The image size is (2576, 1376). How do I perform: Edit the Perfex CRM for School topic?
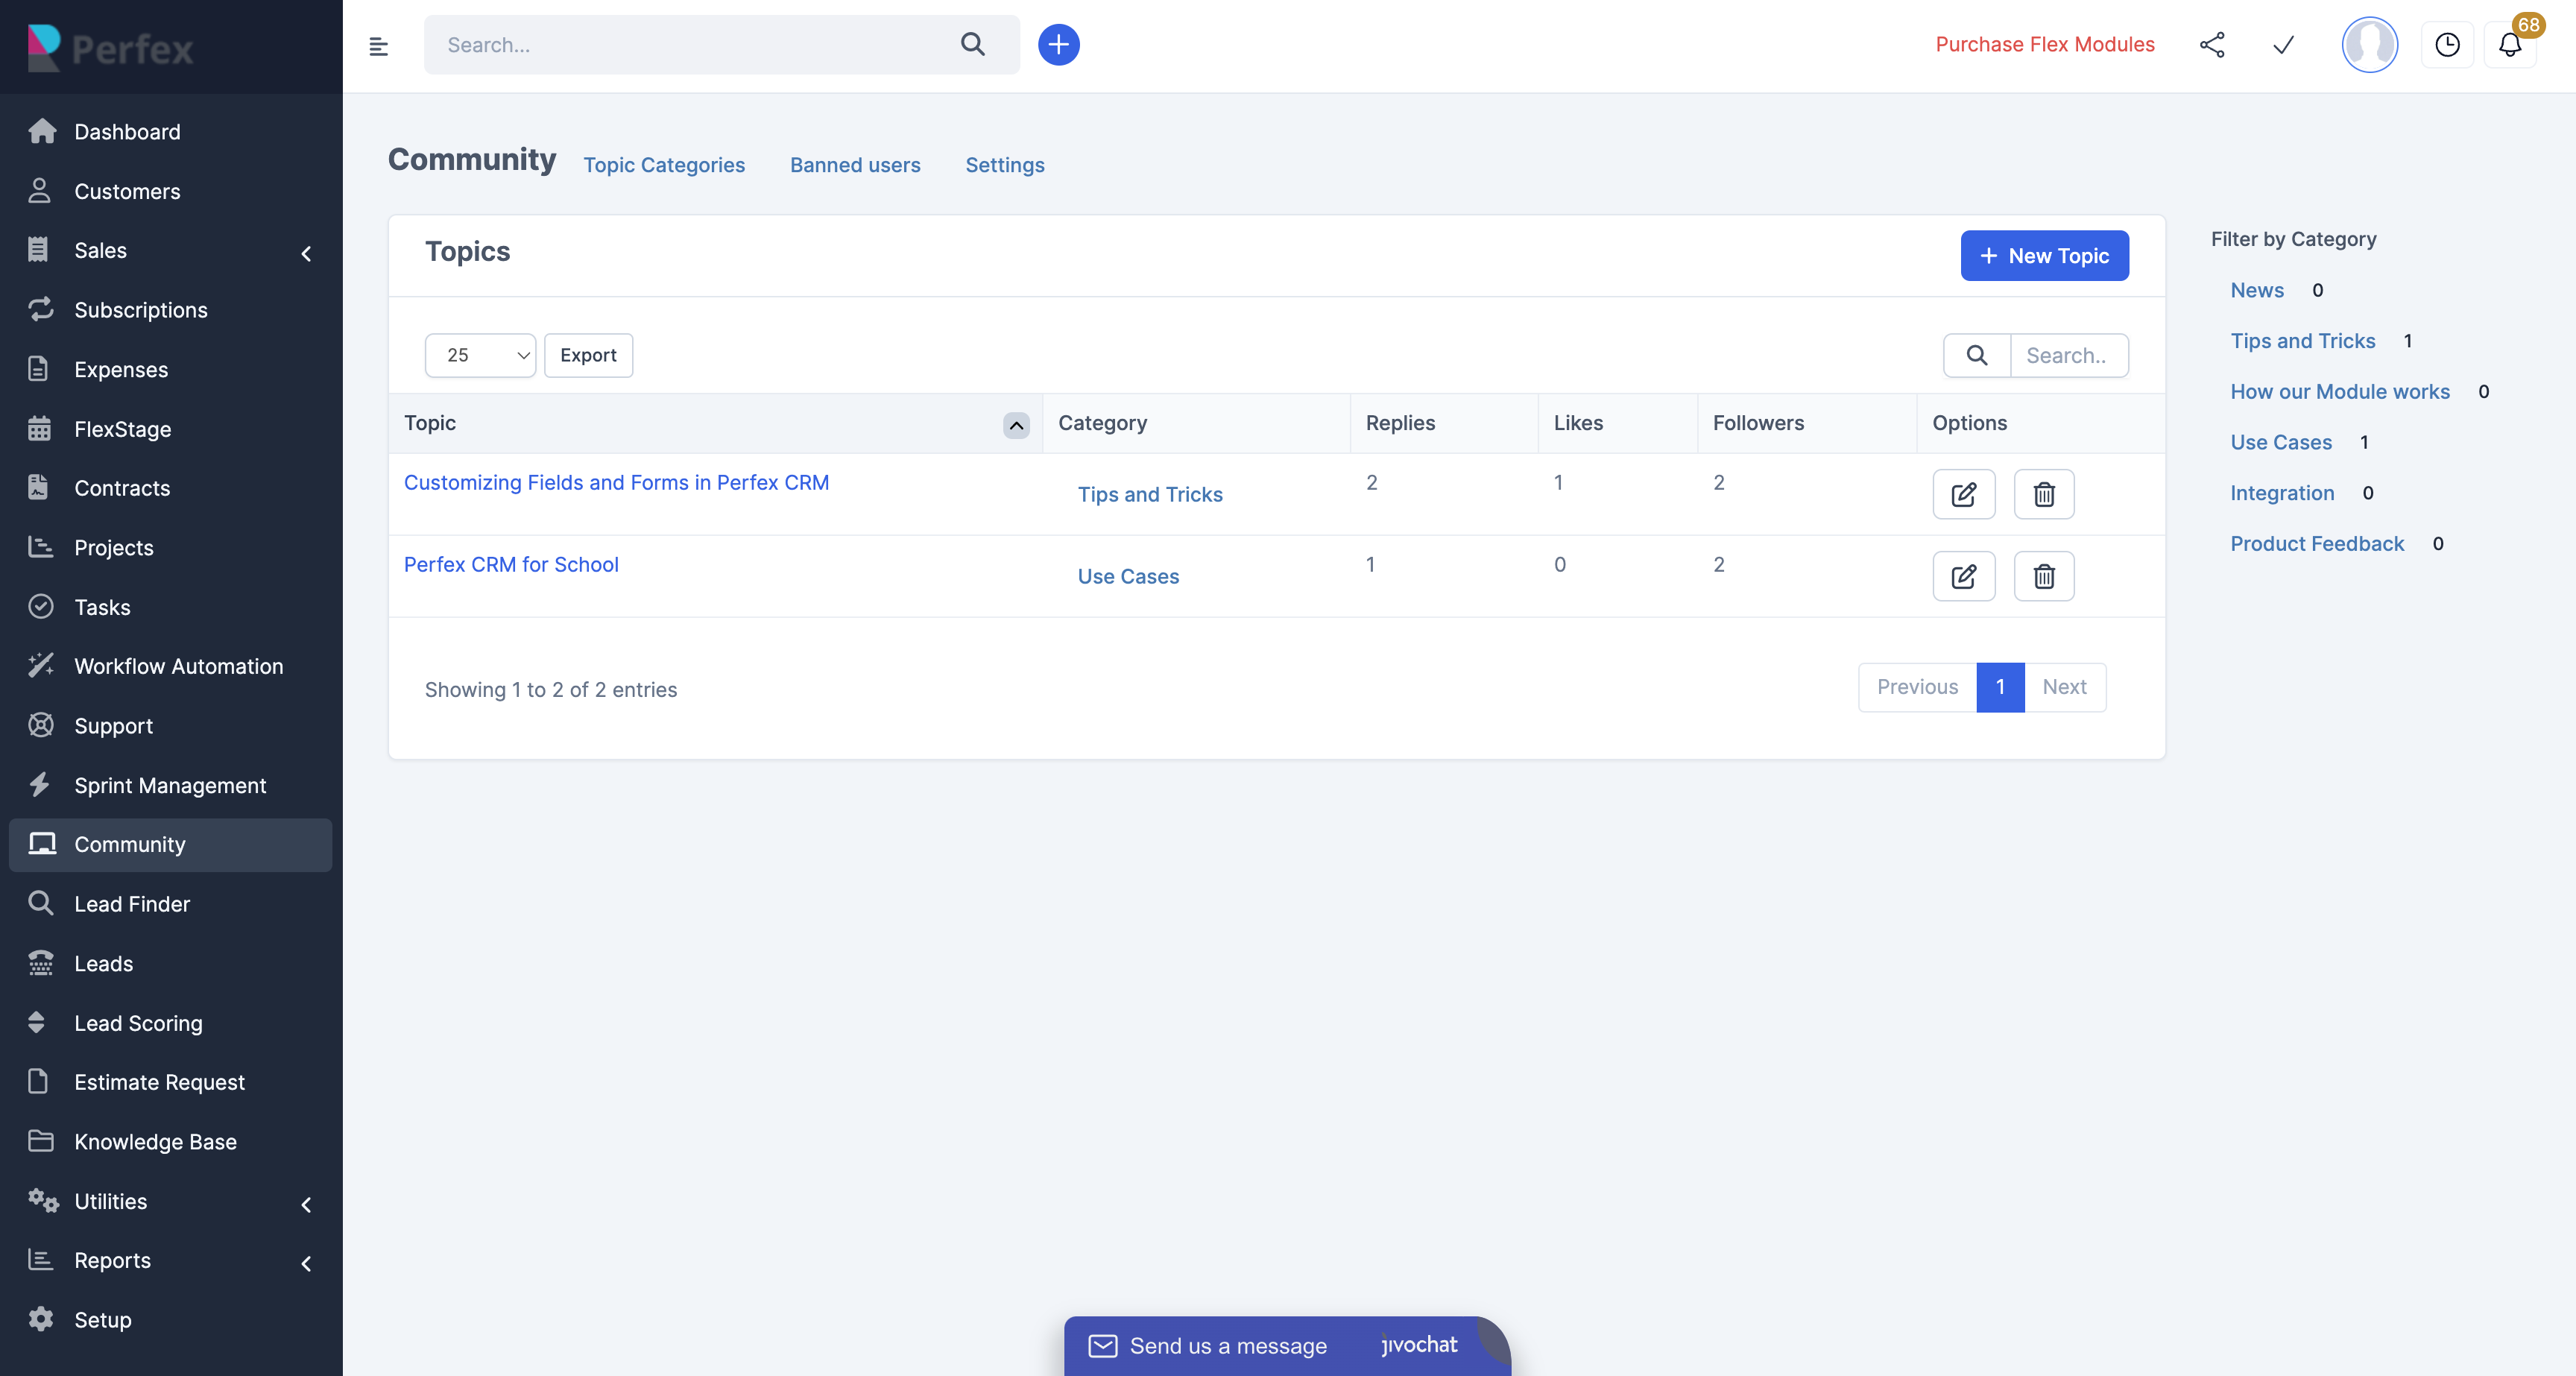point(1963,576)
